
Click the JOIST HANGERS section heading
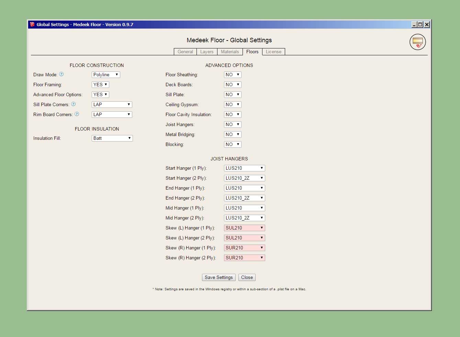(229, 159)
